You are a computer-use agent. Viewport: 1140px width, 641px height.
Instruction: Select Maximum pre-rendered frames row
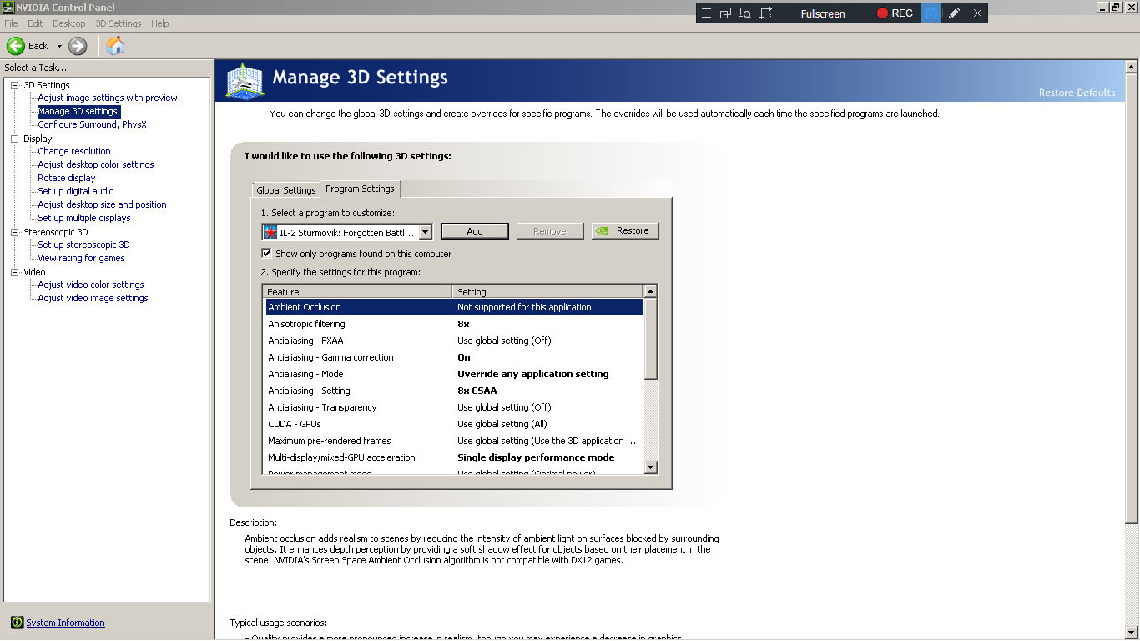pyautogui.click(x=454, y=441)
